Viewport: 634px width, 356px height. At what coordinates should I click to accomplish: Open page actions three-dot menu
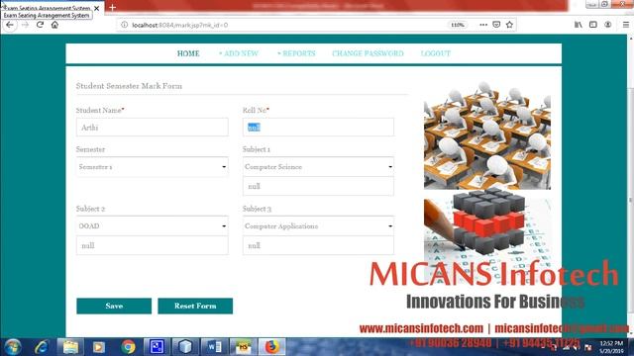tap(483, 25)
